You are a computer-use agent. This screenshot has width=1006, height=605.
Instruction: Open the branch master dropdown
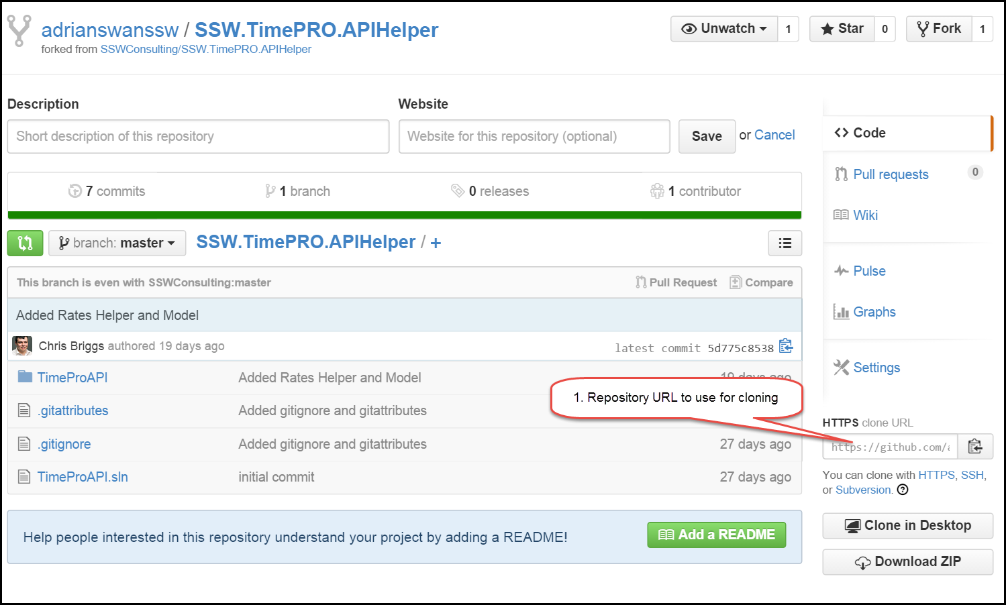coord(117,243)
